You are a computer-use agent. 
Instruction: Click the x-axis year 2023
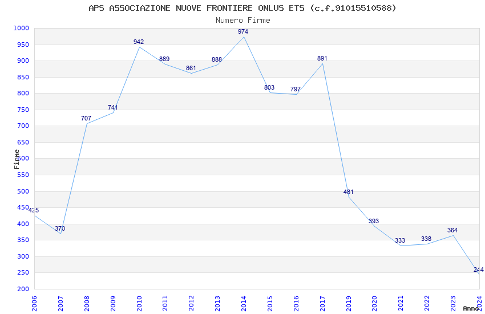tap(454, 304)
